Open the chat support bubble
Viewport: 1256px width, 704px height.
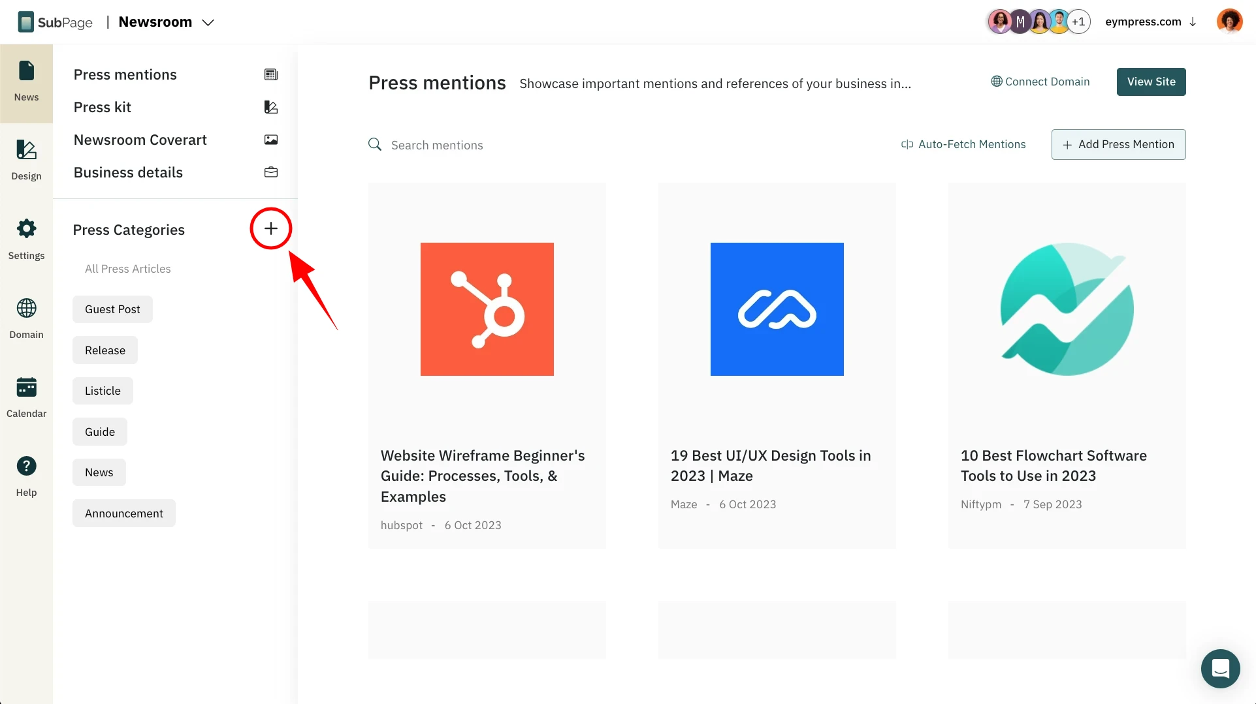point(1220,668)
